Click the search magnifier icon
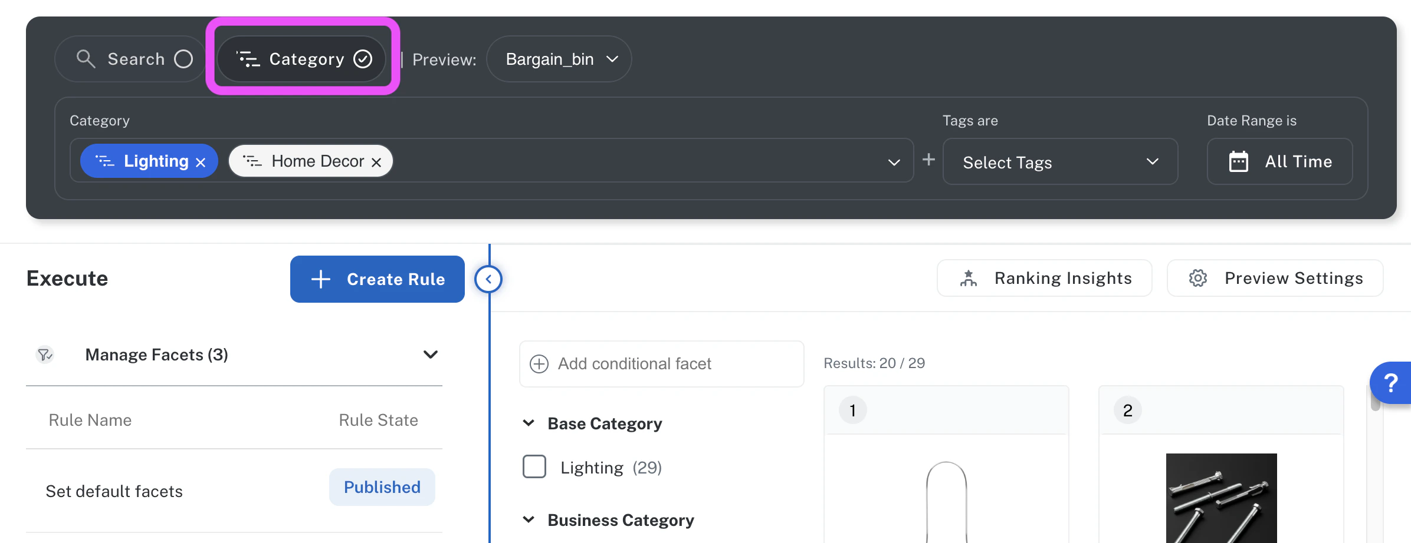1411x543 pixels. click(x=86, y=59)
